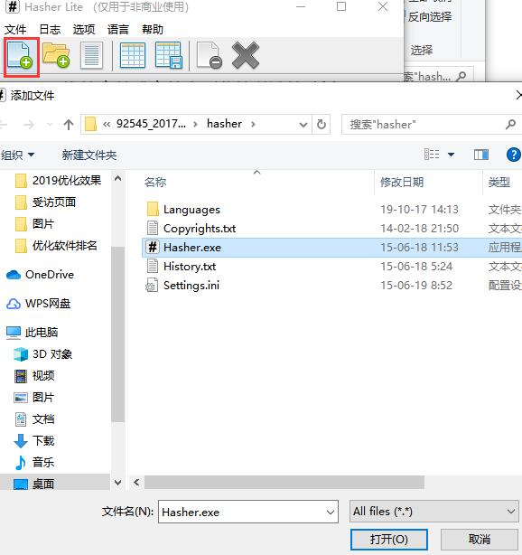
Task: Click the remove file icon
Action: (x=210, y=55)
